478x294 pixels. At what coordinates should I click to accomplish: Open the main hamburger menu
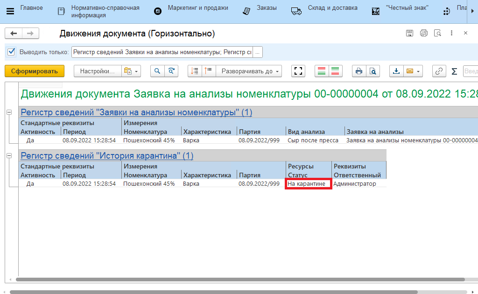[10, 11]
